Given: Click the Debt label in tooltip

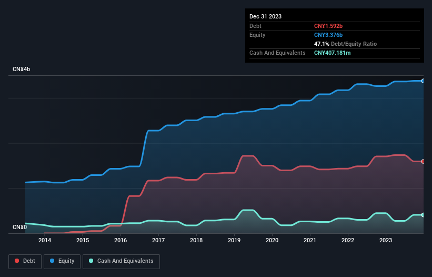Looking at the screenshot, I should pos(255,26).
